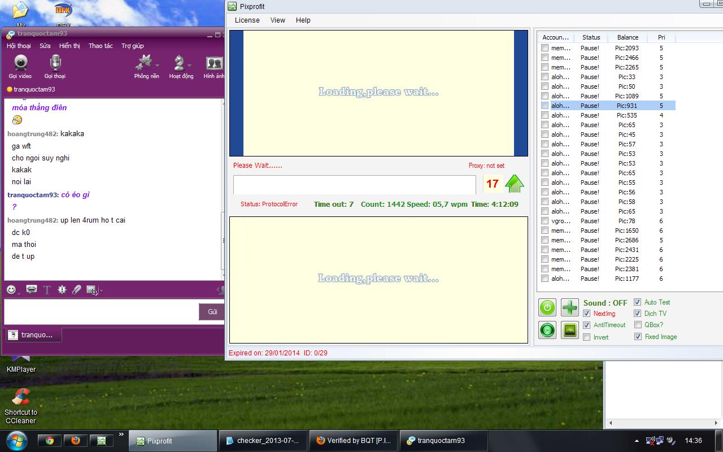Image resolution: width=723 pixels, height=452 pixels.
Task: Click the Sound : OFF label
Action: click(x=605, y=303)
